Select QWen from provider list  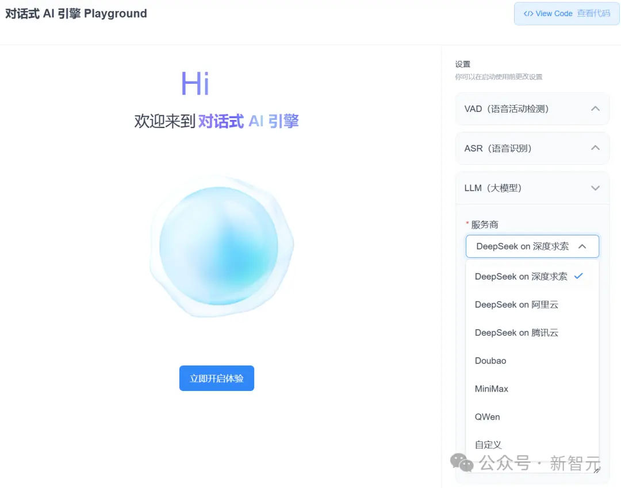532,417
